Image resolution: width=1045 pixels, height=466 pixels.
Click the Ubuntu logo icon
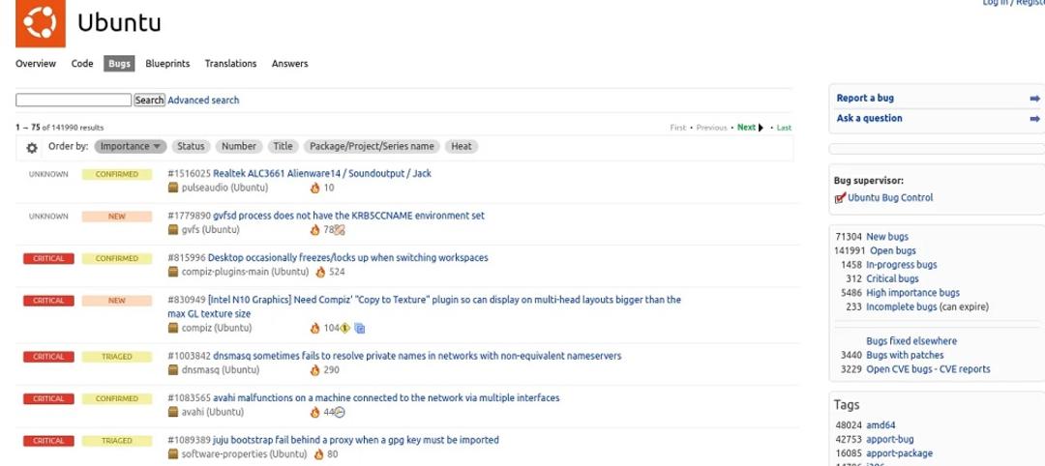[40, 23]
